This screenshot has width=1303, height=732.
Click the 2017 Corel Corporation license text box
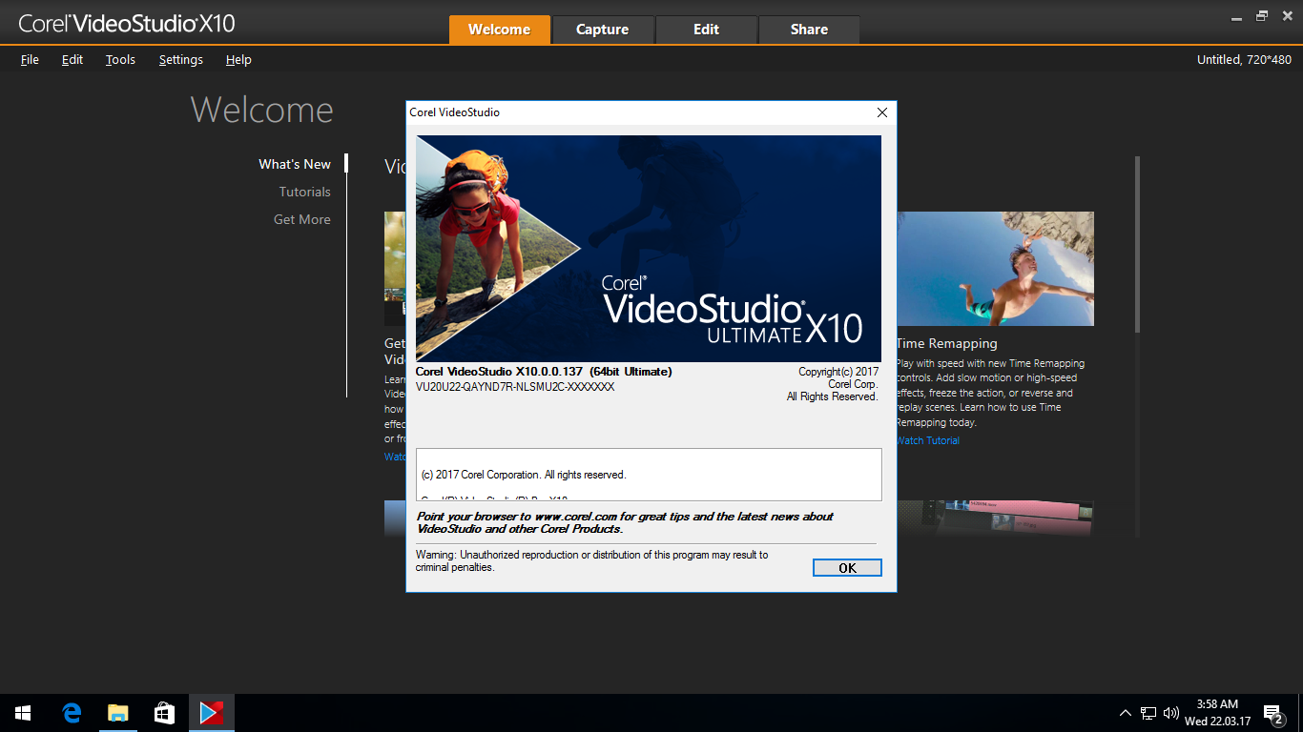(649, 475)
